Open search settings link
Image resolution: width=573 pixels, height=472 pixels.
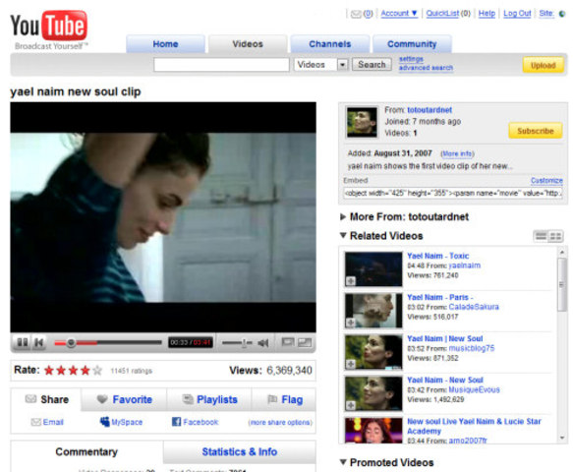tap(411, 59)
